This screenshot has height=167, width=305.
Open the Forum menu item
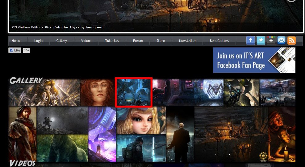(138, 41)
